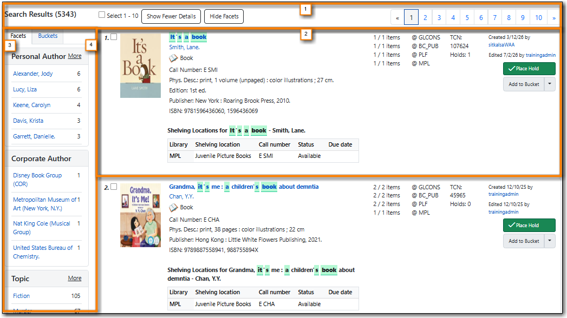Open results page 6

coord(480,17)
